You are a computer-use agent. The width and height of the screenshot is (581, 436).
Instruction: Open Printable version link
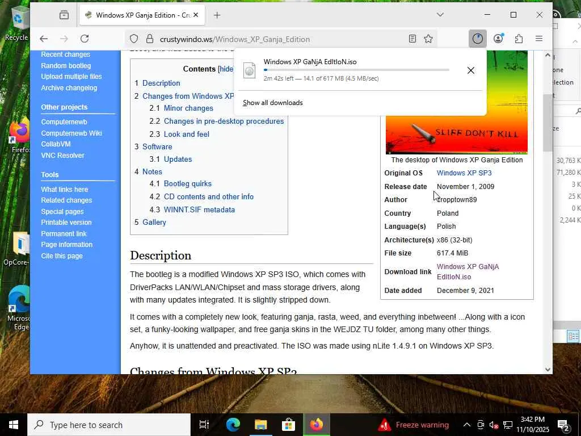66,223
